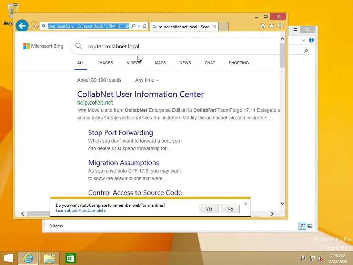Minimize the Internet Explorer window
The width and height of the screenshot is (353, 265).
click(x=256, y=17)
